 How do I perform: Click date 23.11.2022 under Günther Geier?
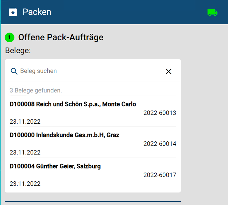coord(25,184)
